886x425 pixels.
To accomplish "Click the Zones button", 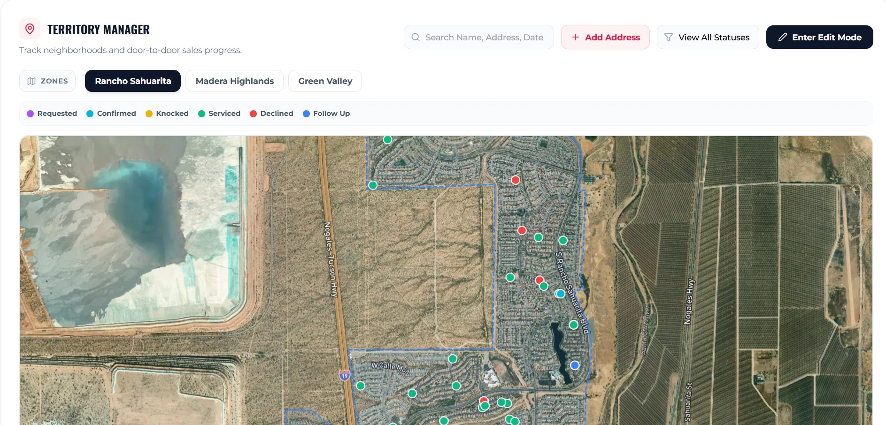I will pos(47,81).
